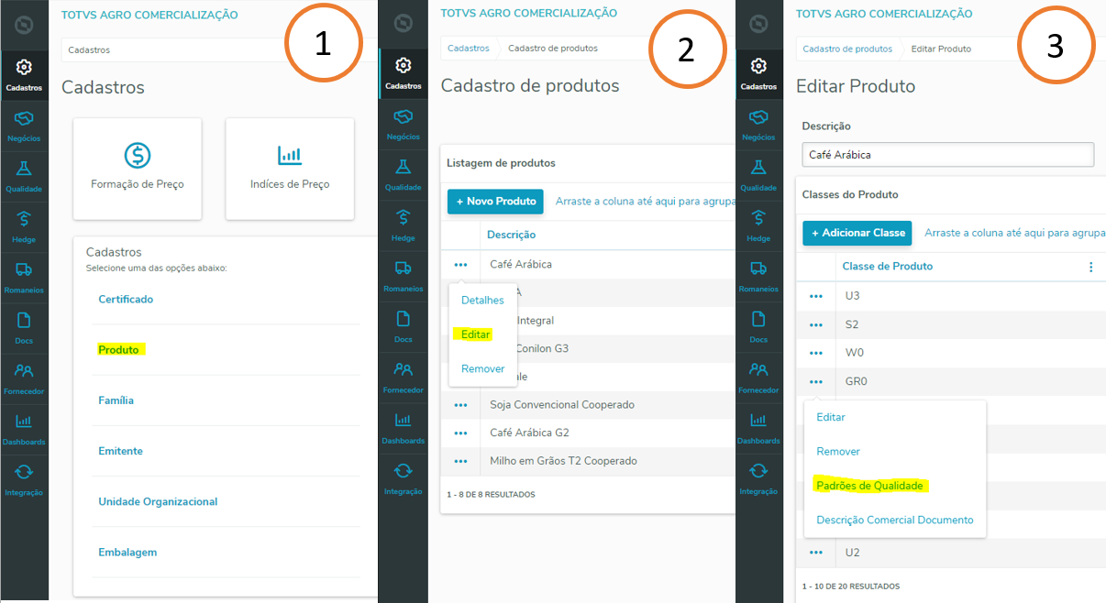Click the Descrição field containing Café Arábica

pos(948,155)
